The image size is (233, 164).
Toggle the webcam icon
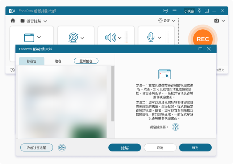click(74, 37)
